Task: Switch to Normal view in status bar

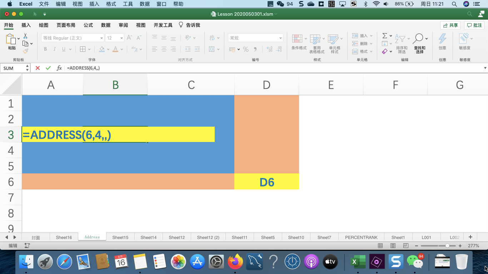Action: pos(380,246)
